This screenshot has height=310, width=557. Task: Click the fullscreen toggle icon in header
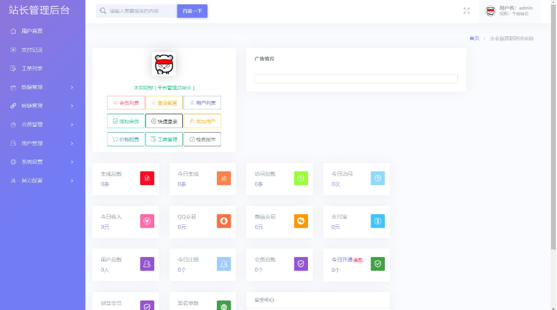[x=466, y=11]
